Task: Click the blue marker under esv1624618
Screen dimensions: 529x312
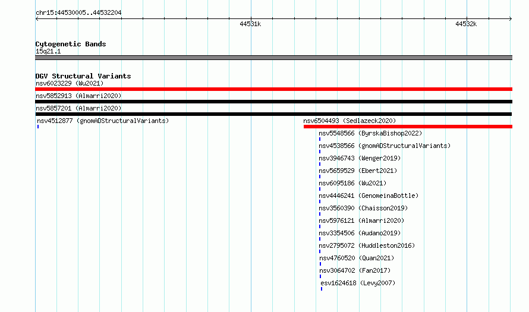Action: [x=322, y=289]
